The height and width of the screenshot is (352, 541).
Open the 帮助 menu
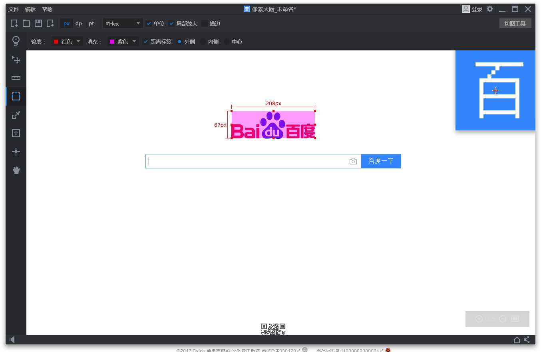[x=47, y=9]
